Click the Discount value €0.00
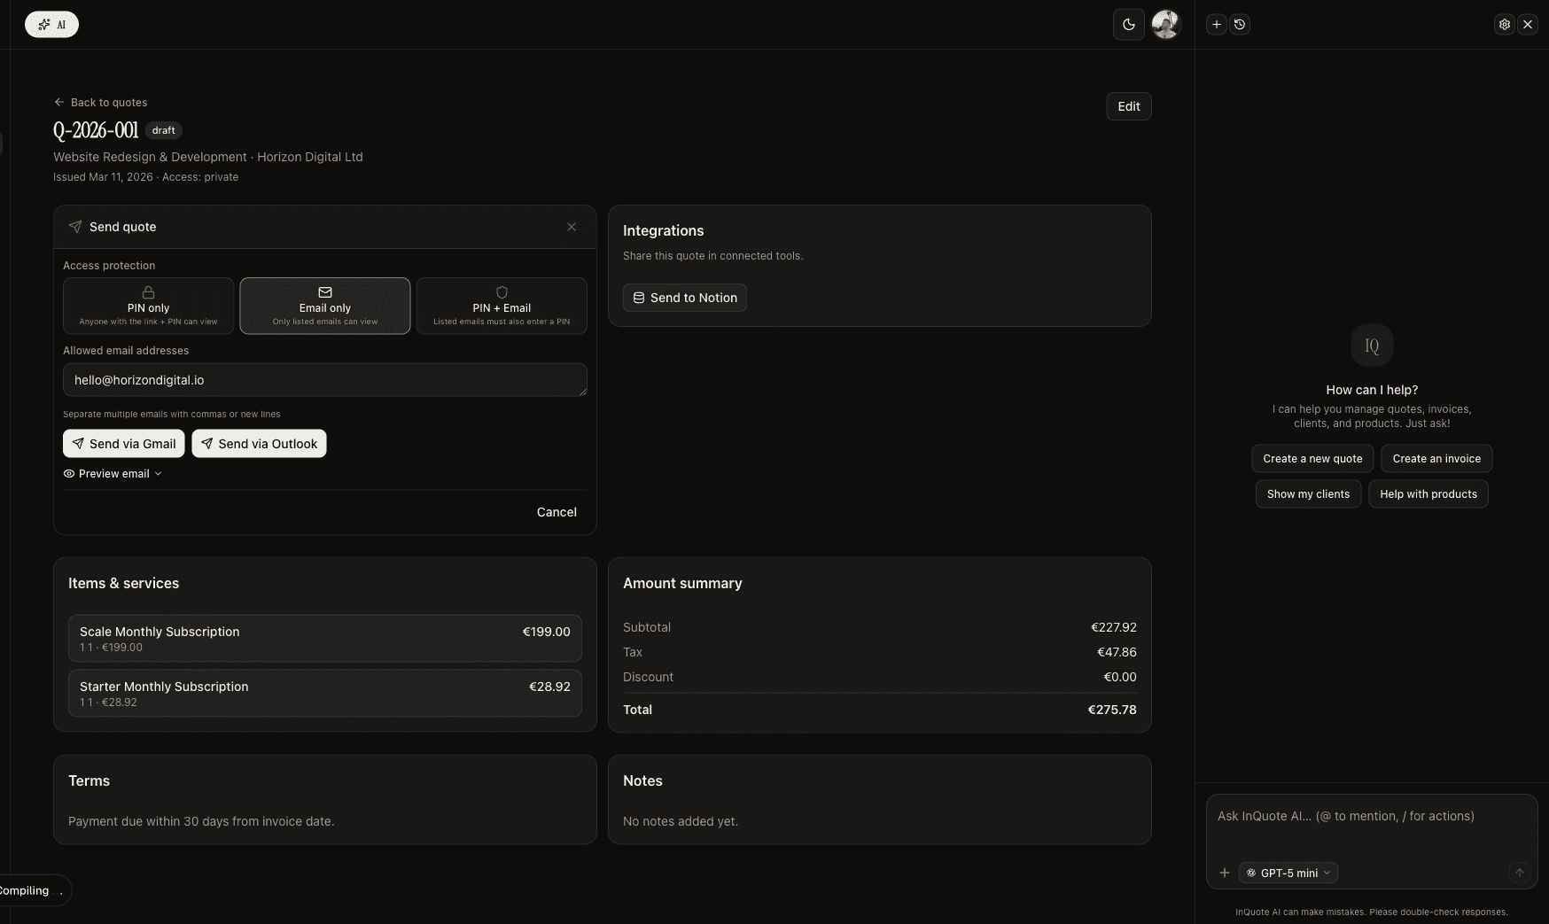Screen dimensions: 1549x924 point(1120,677)
